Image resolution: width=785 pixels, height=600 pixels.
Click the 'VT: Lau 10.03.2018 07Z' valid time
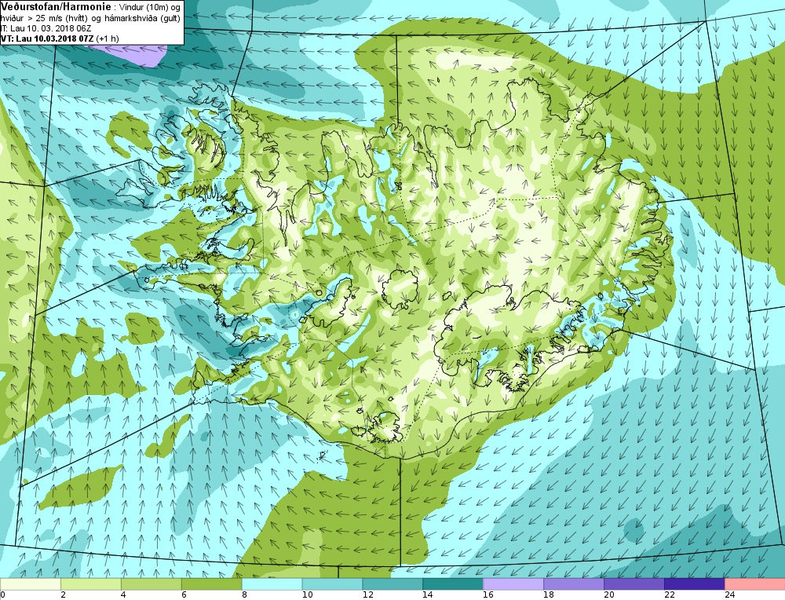pos(46,38)
